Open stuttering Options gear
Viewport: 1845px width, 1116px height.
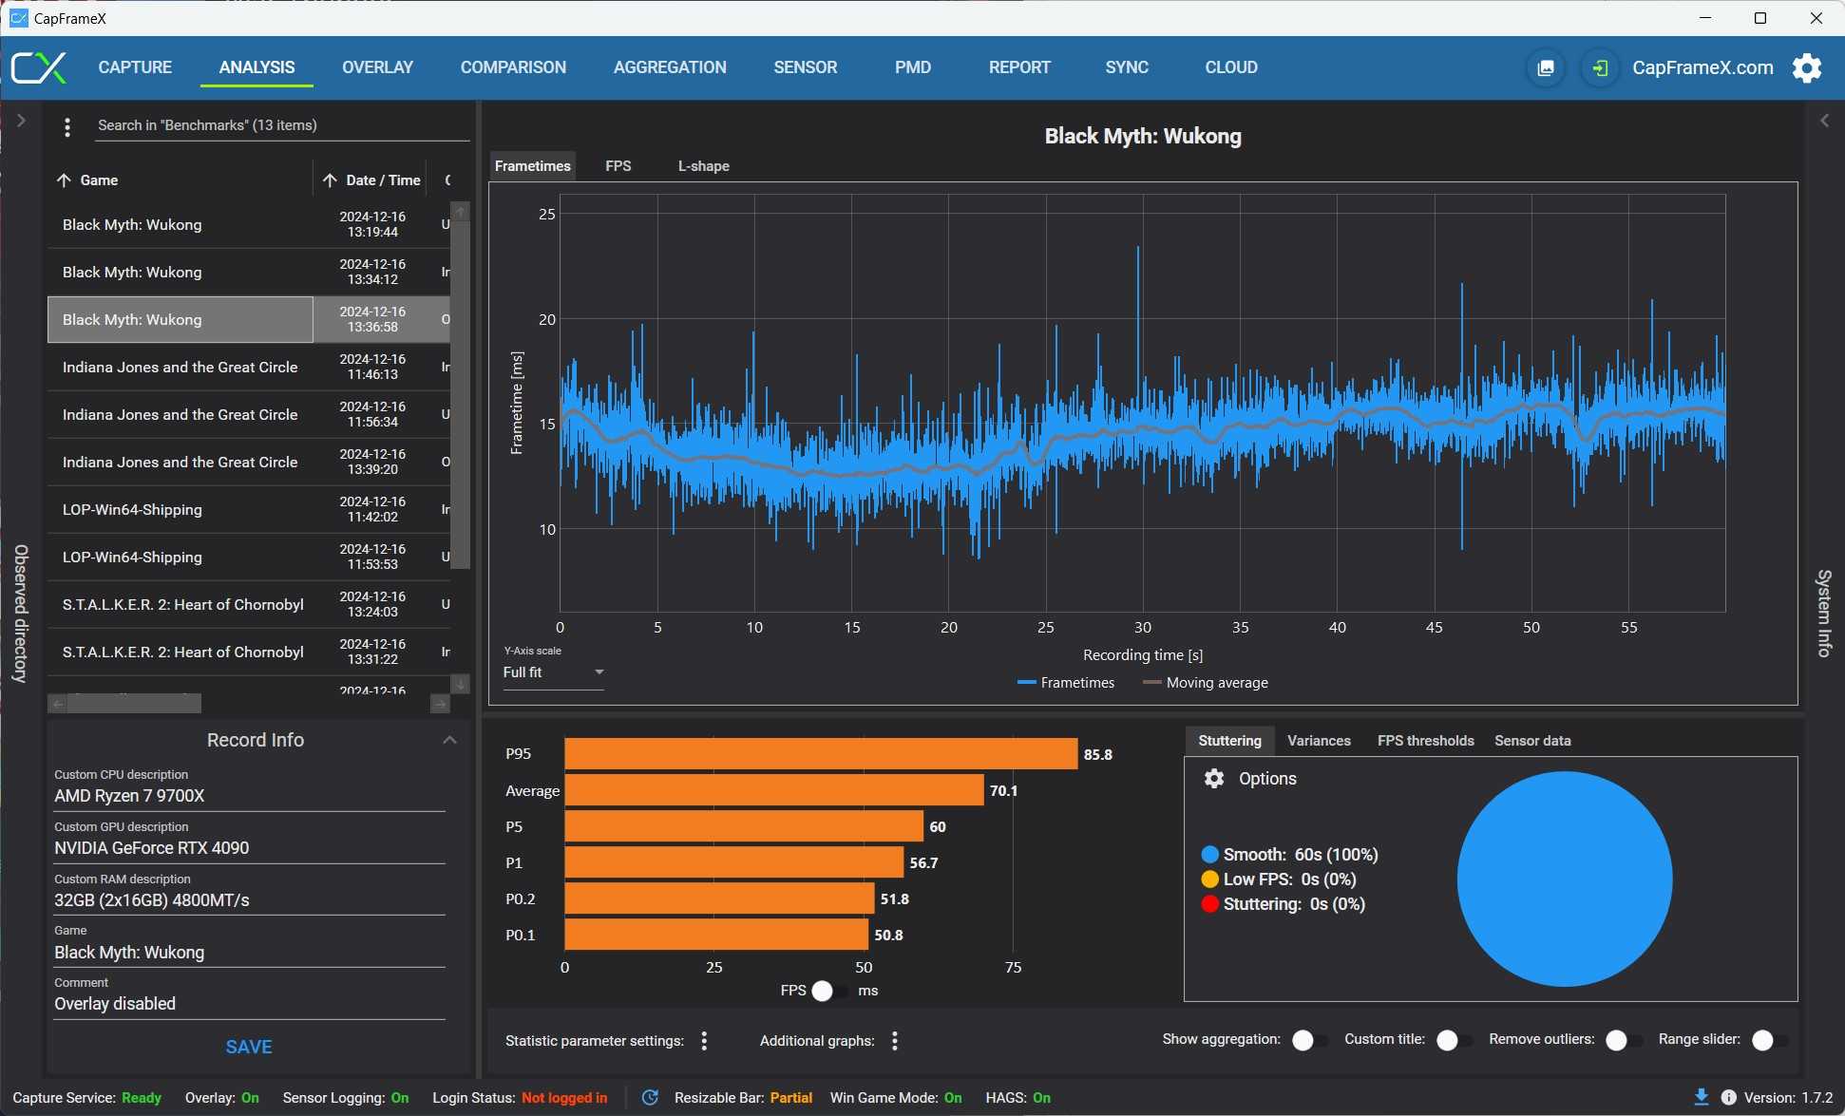click(1214, 779)
